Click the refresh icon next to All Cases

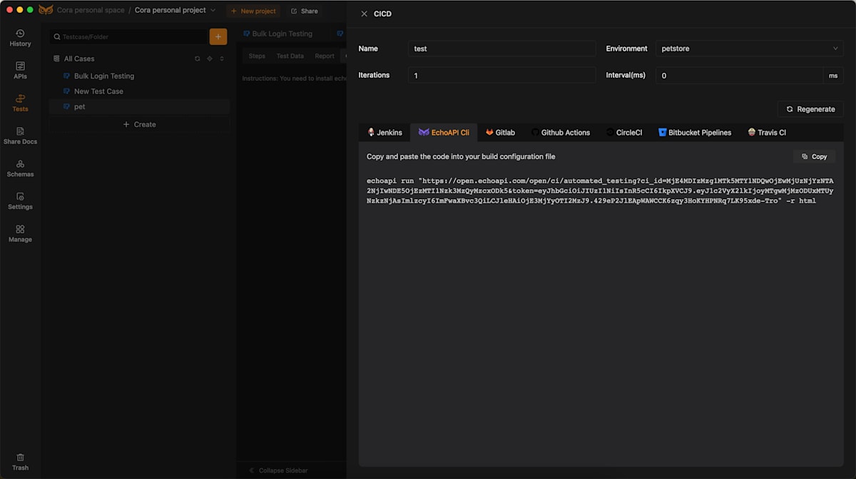(198, 59)
